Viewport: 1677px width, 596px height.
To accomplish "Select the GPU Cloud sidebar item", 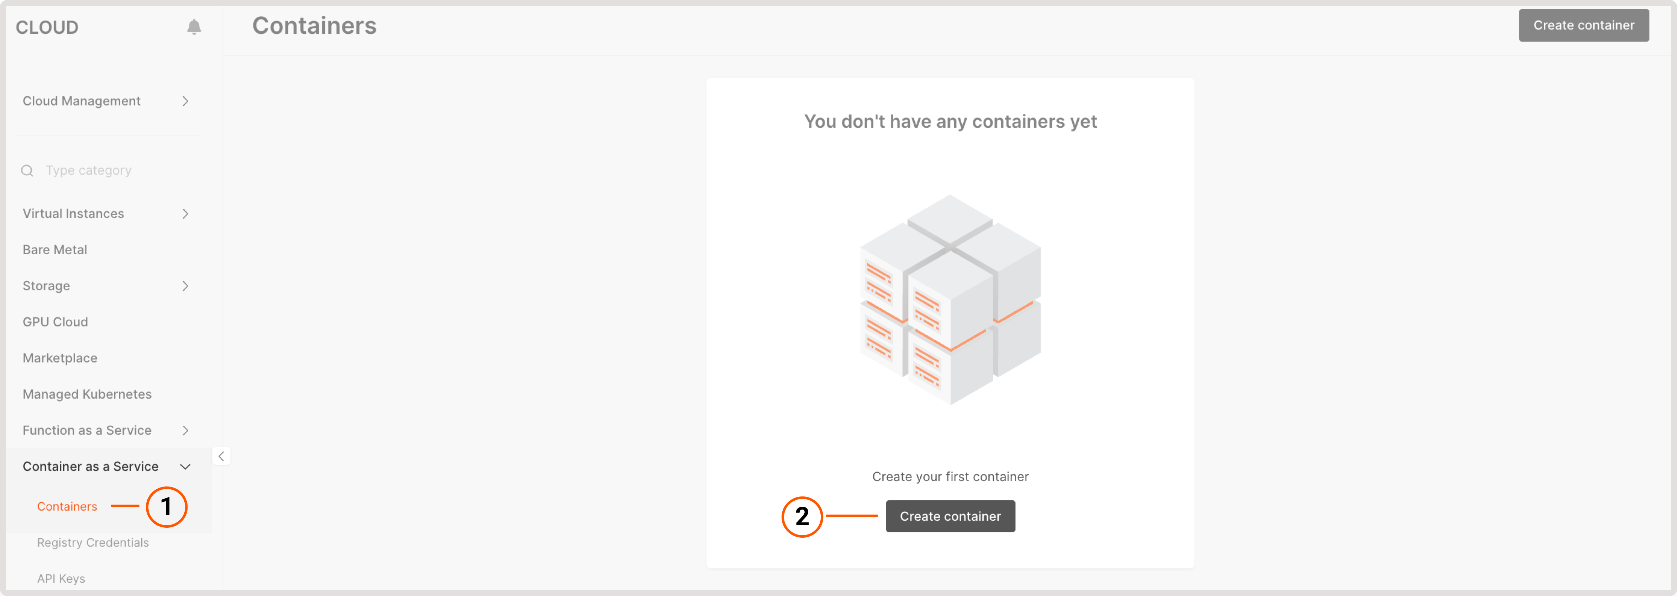I will pyautogui.click(x=55, y=321).
